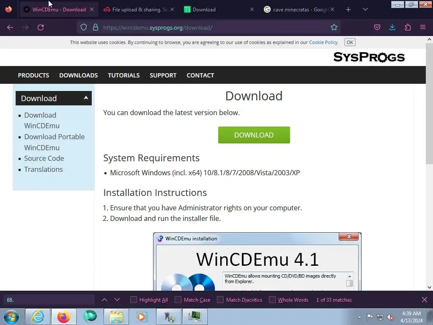433x325 pixels.
Task: Bookmark this page with the star
Action: [x=334, y=28]
